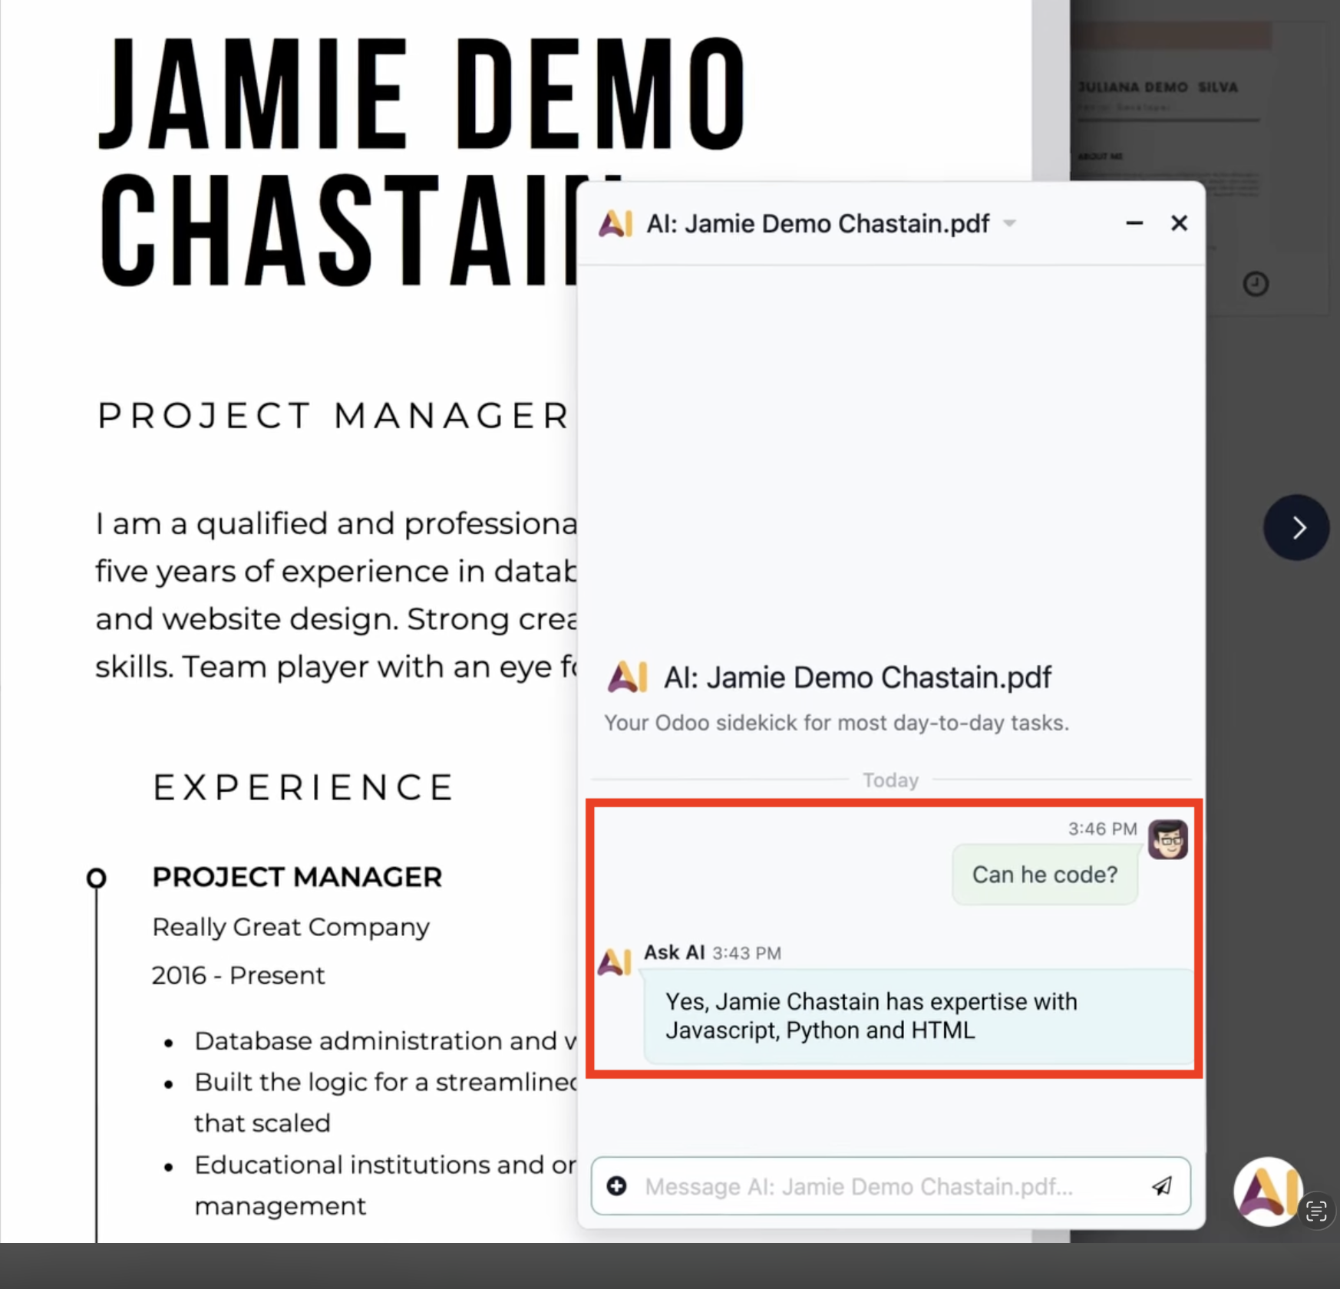Click the "Can he code?" message bubble
The width and height of the screenshot is (1340, 1289).
pos(1045,875)
